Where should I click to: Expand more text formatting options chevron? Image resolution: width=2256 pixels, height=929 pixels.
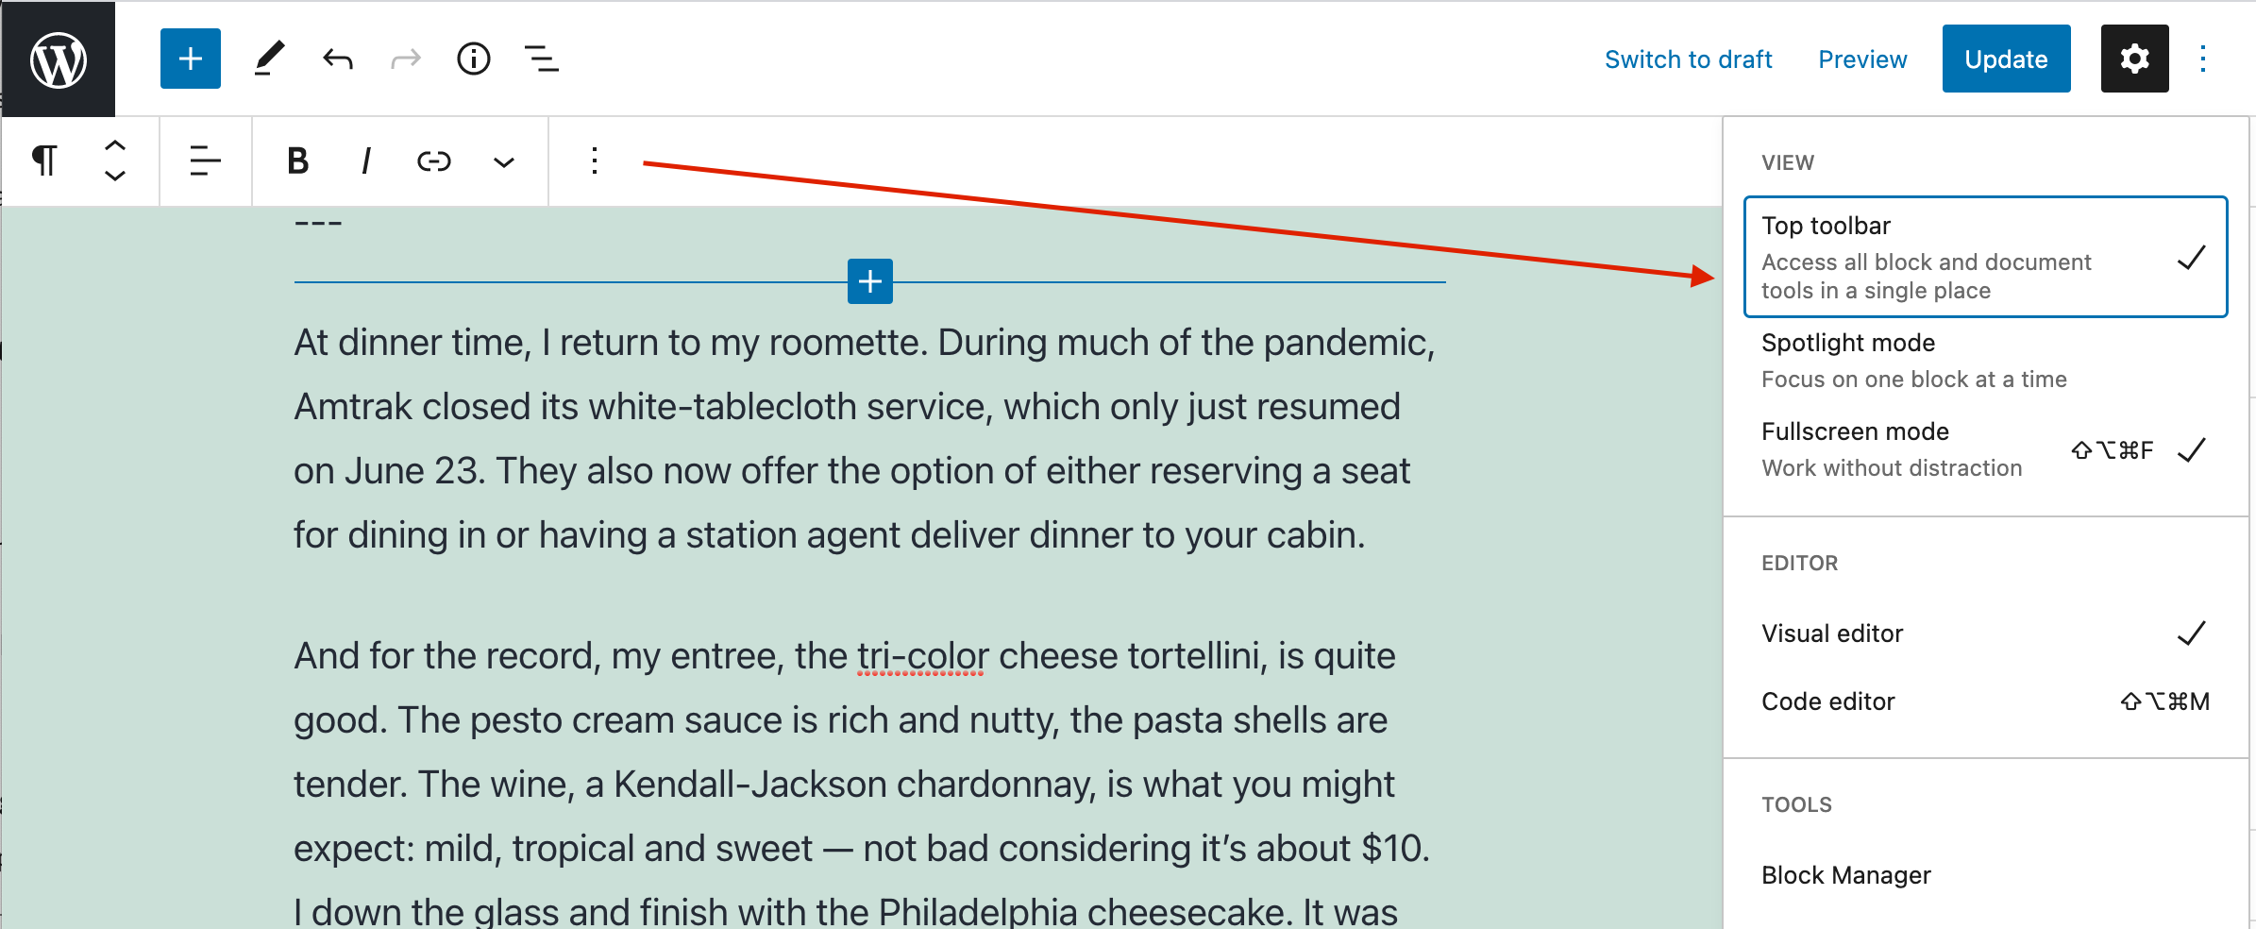coord(503,161)
